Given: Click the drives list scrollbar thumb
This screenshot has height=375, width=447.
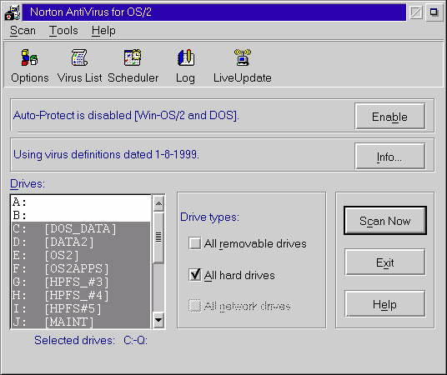Looking at the screenshot, I should click(x=158, y=237).
